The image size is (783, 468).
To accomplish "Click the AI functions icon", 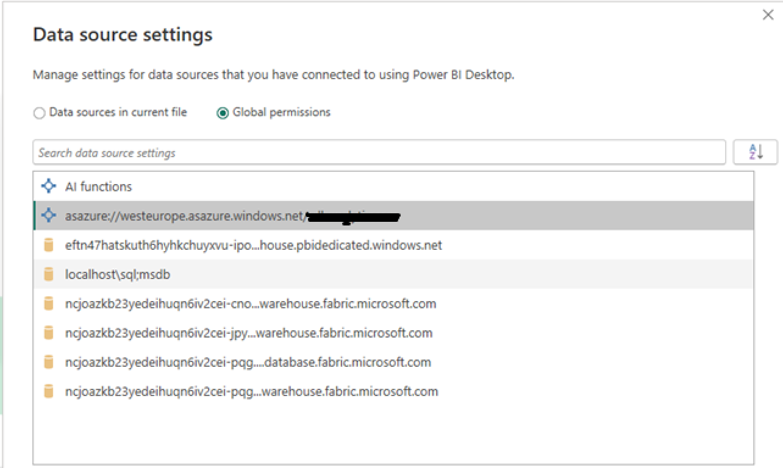I will point(48,186).
